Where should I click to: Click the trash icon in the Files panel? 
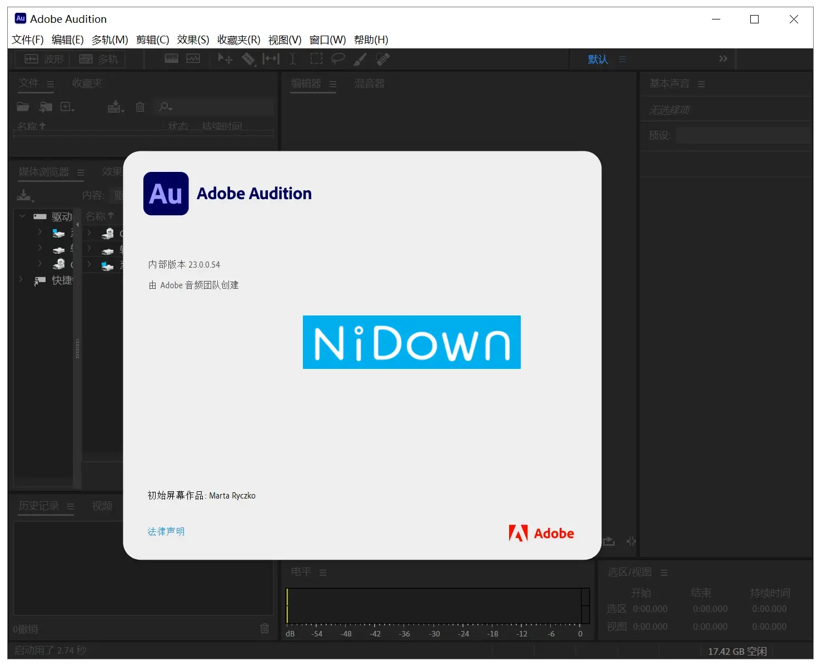140,106
